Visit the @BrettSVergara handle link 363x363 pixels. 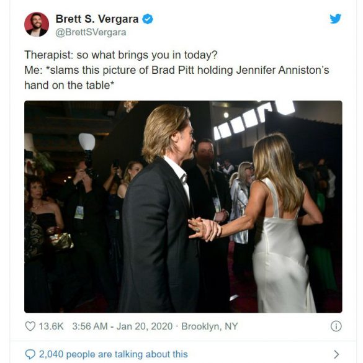tap(91, 32)
